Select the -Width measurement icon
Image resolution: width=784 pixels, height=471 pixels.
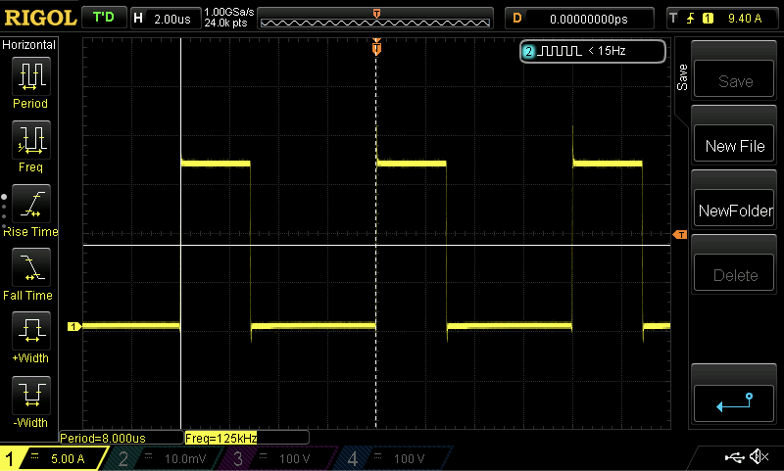click(30, 396)
